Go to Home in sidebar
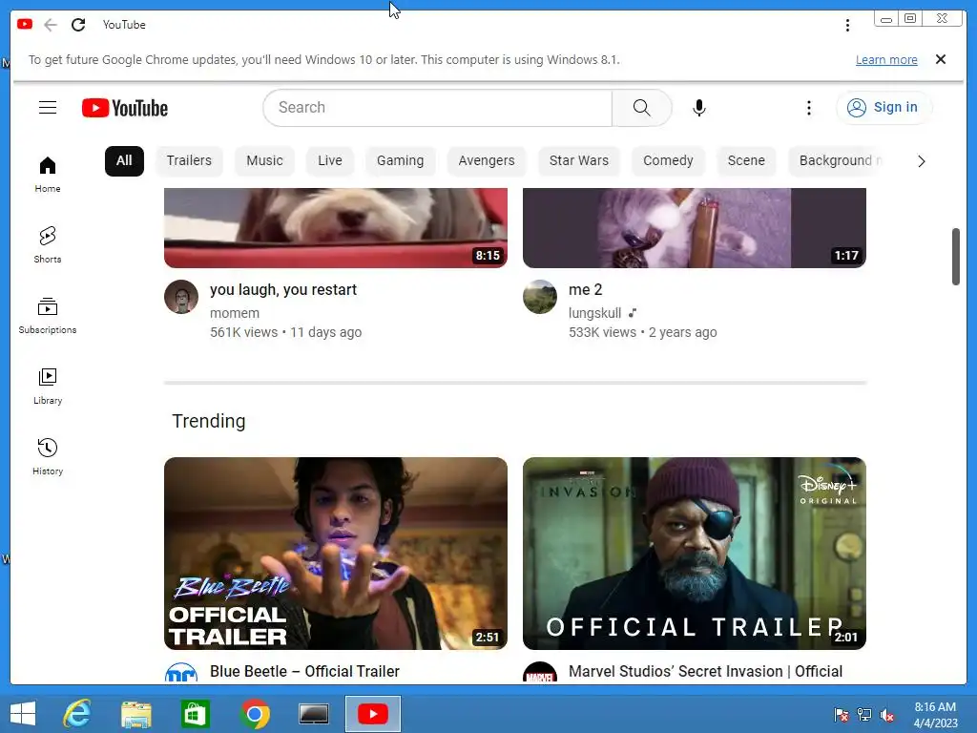The width and height of the screenshot is (977, 733). pos(48,175)
